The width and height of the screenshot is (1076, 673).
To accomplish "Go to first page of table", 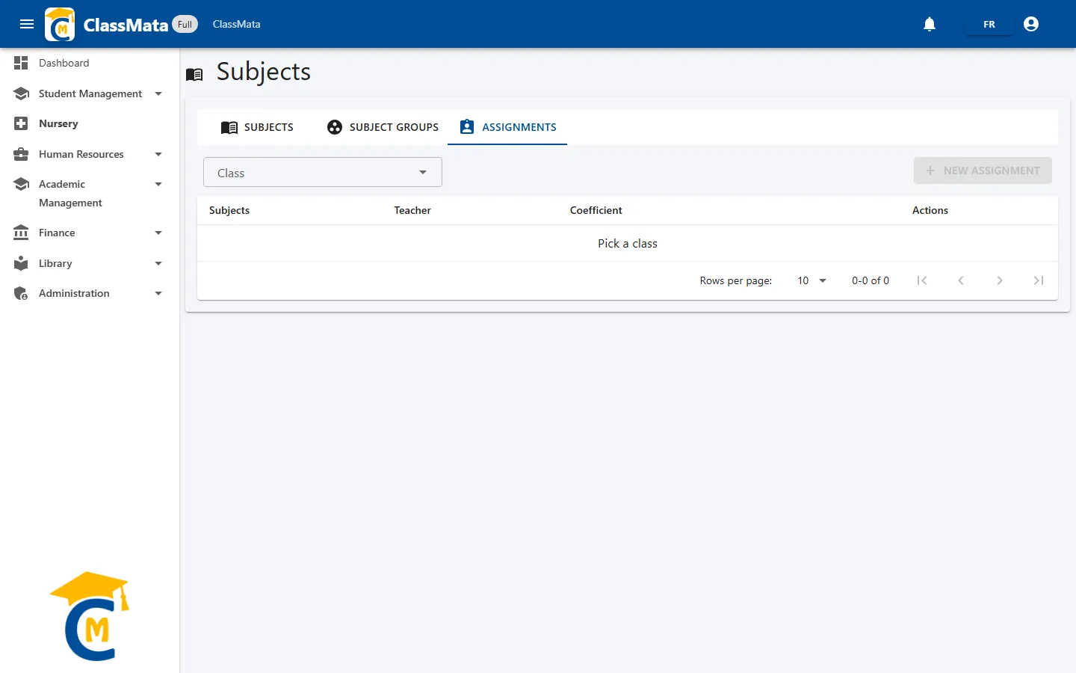I will point(922,280).
